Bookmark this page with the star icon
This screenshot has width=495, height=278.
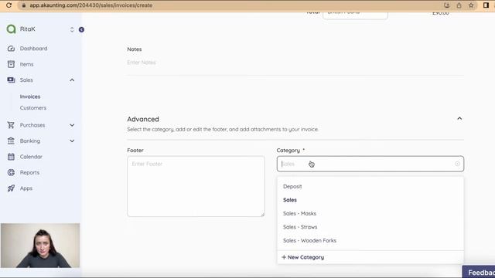pyautogui.click(x=471, y=5)
